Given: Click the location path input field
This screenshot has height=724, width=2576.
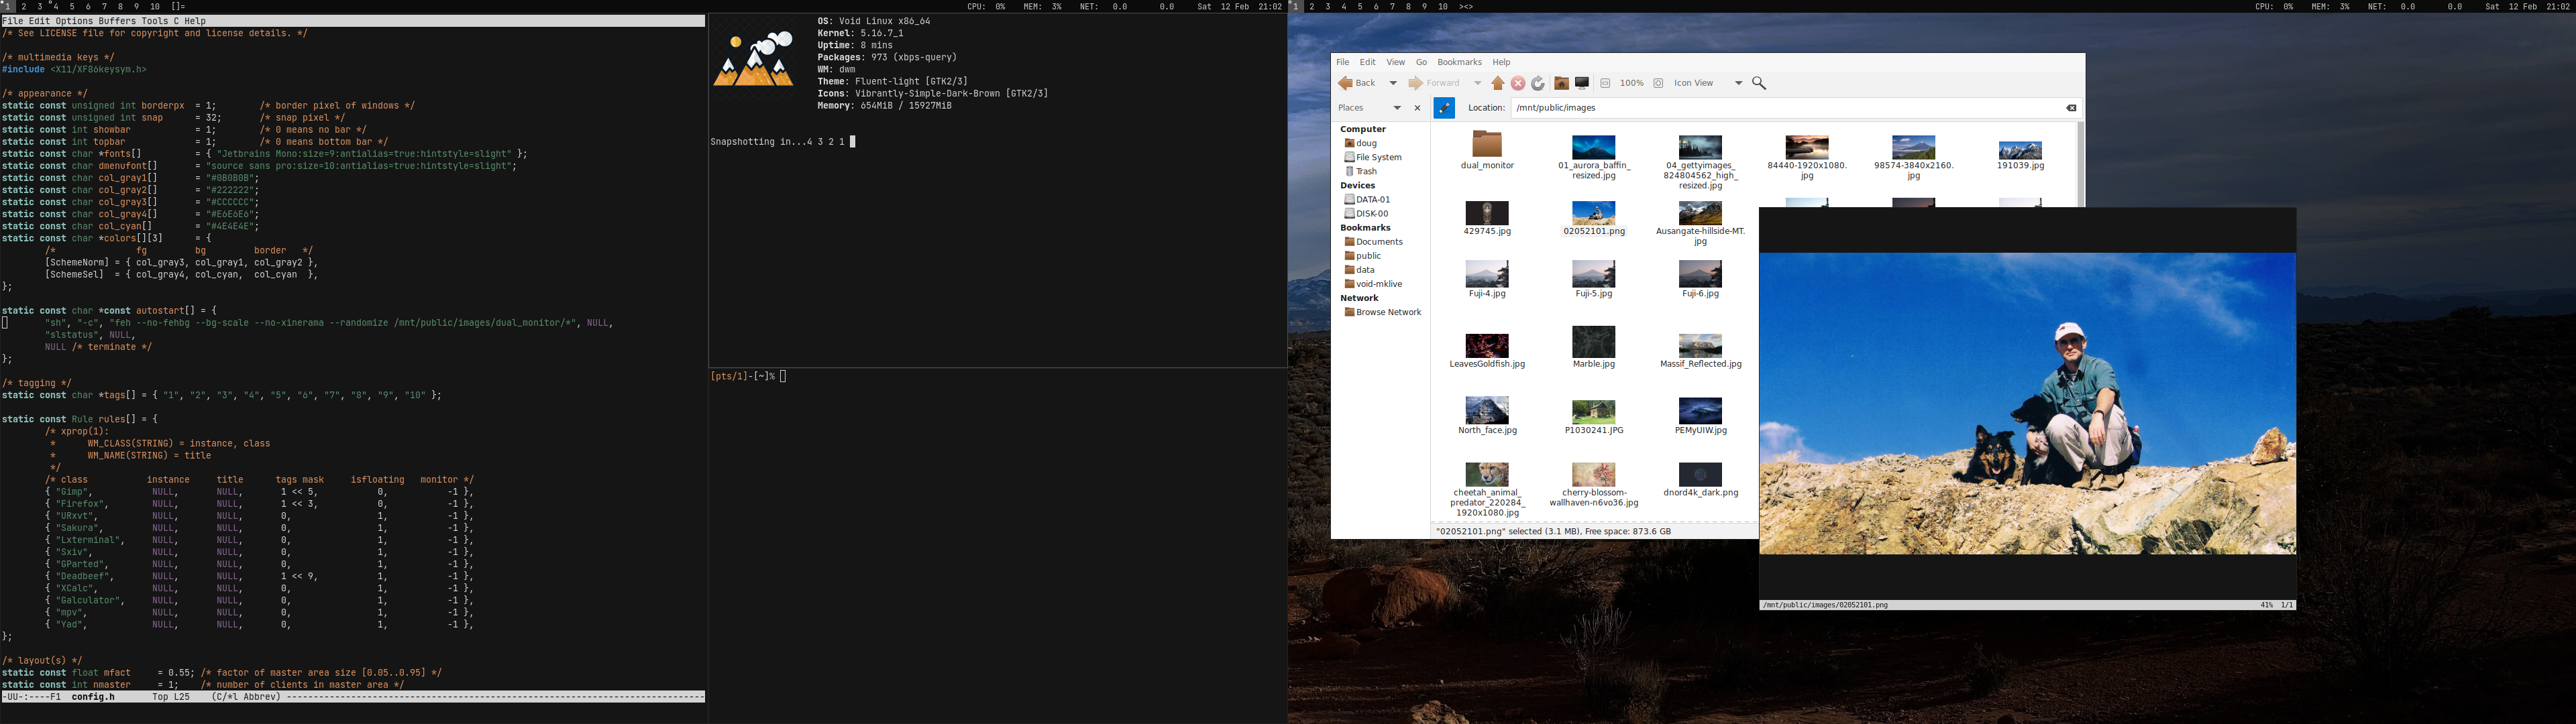Looking at the screenshot, I should click(x=1780, y=108).
